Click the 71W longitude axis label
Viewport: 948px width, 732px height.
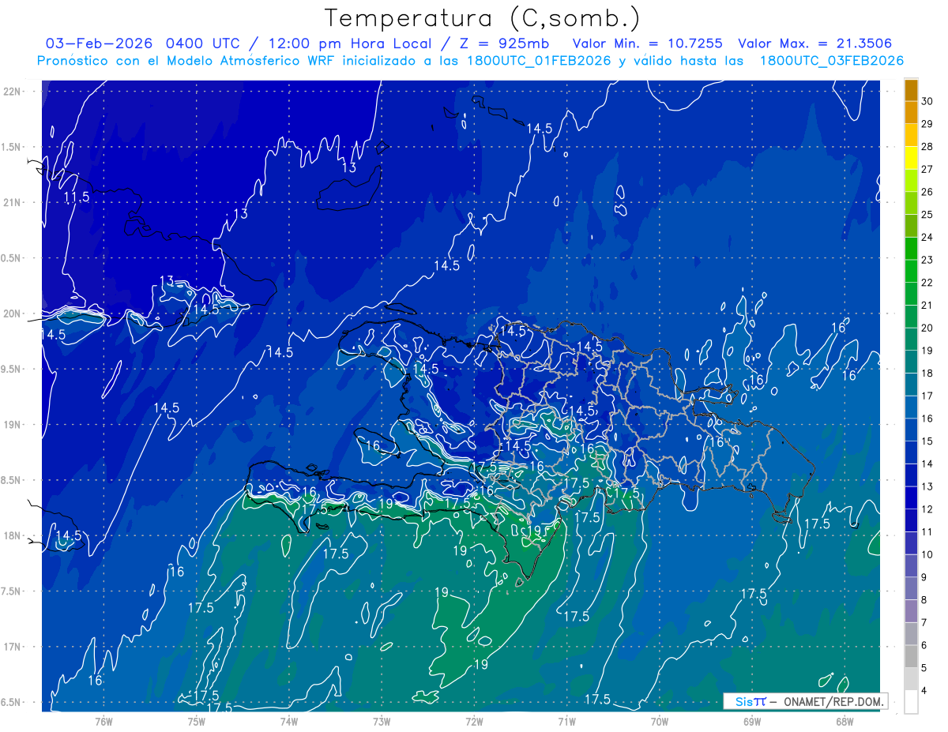(566, 721)
